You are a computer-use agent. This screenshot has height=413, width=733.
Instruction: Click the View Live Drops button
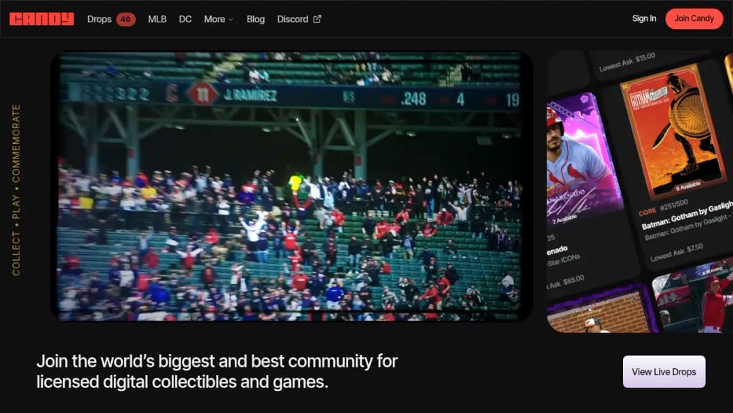(664, 372)
